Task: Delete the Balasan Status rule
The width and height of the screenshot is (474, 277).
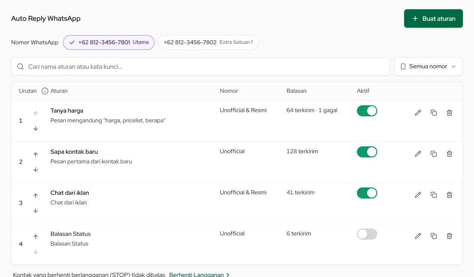Action: tap(449, 236)
